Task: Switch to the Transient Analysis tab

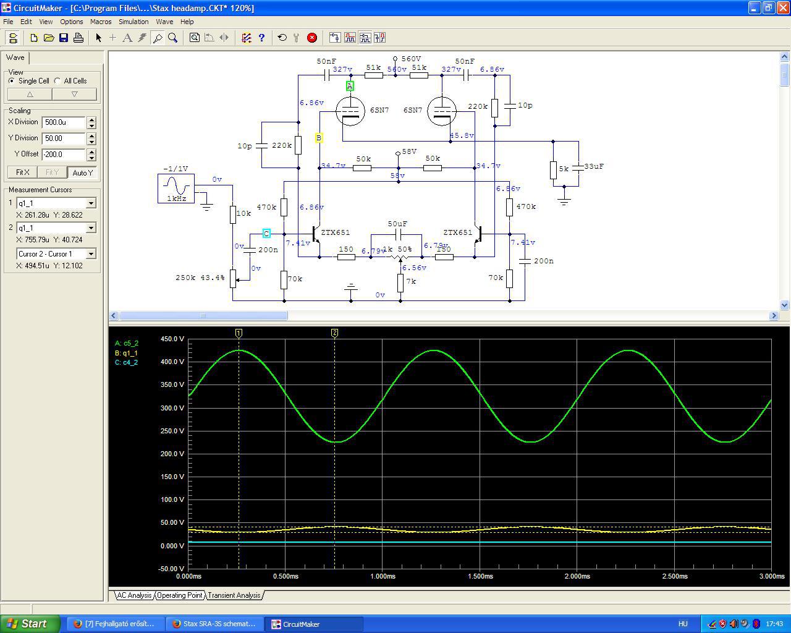Action: (234, 595)
